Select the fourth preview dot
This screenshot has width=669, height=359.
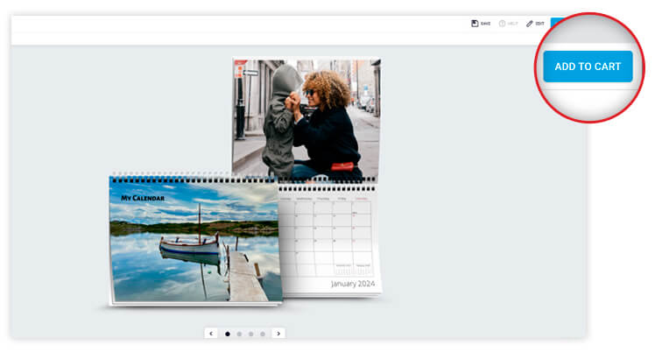coord(263,334)
